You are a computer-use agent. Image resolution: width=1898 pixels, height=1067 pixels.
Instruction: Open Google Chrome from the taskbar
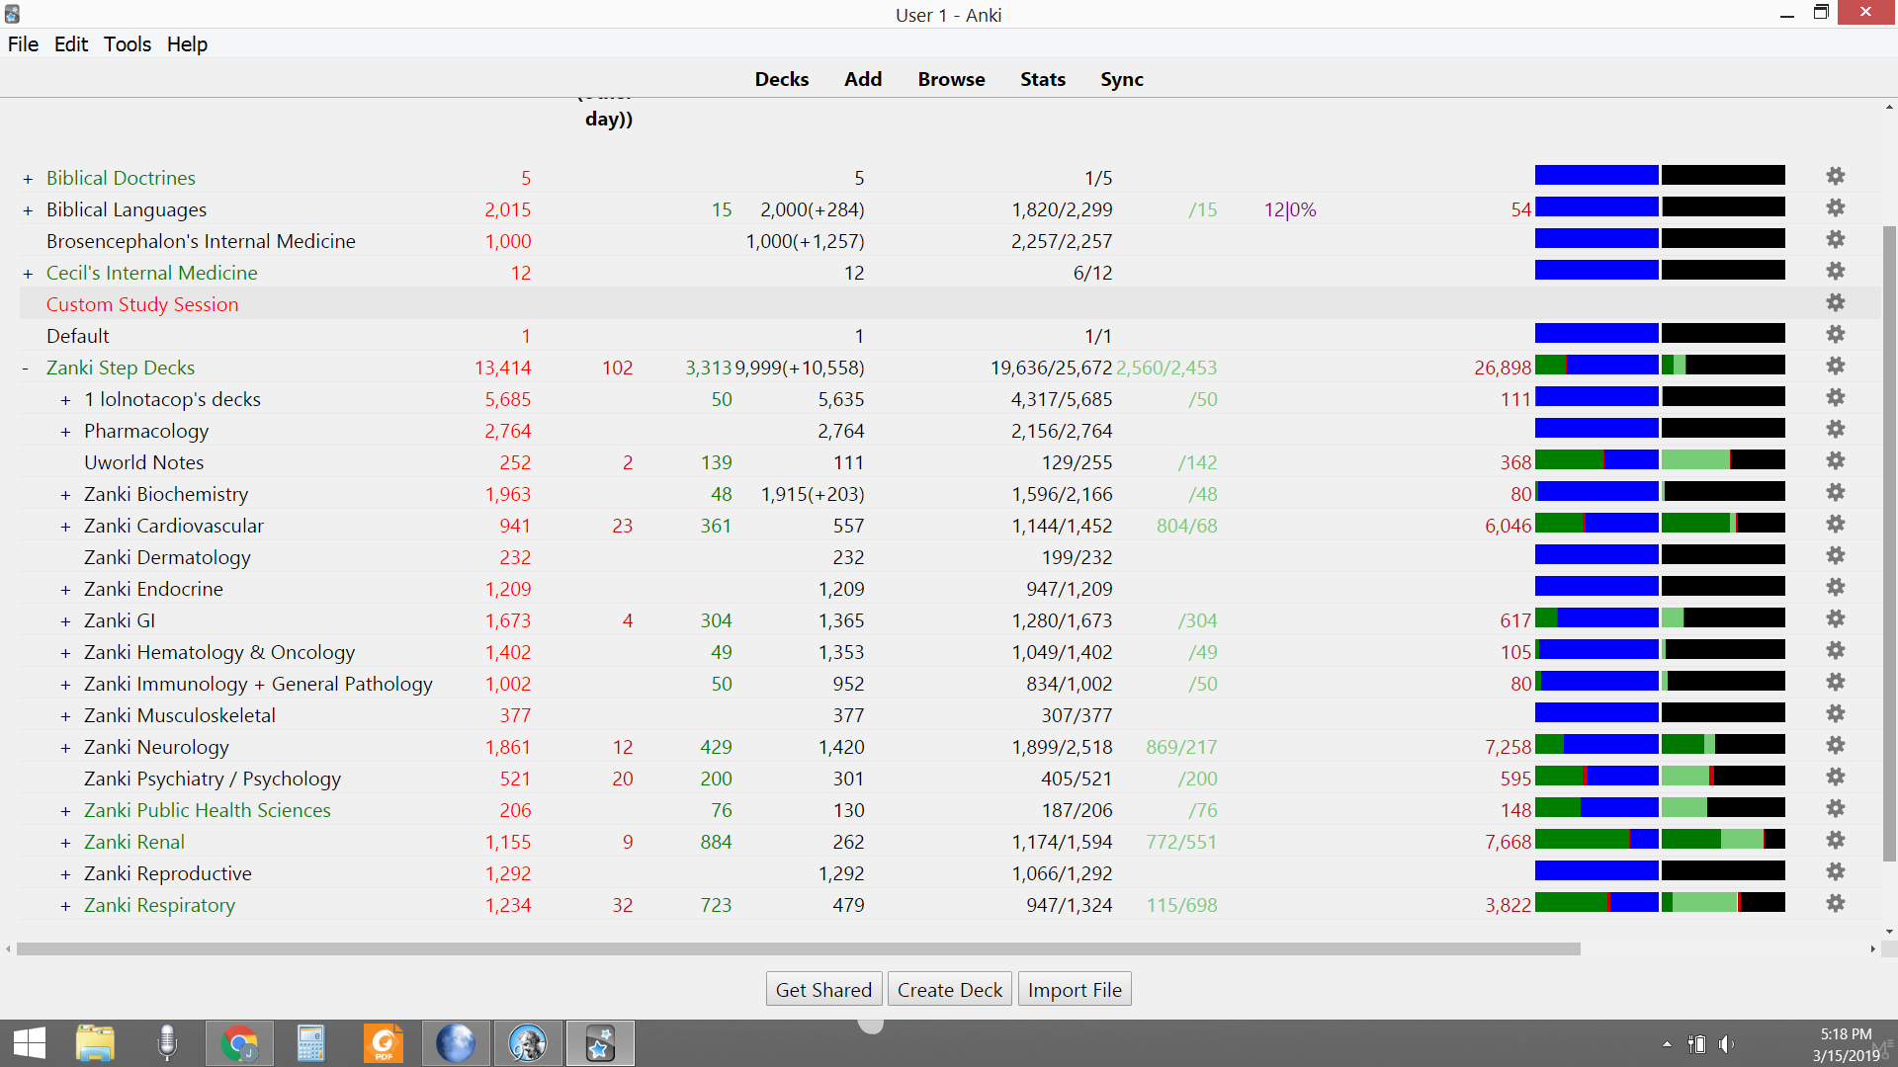point(239,1043)
